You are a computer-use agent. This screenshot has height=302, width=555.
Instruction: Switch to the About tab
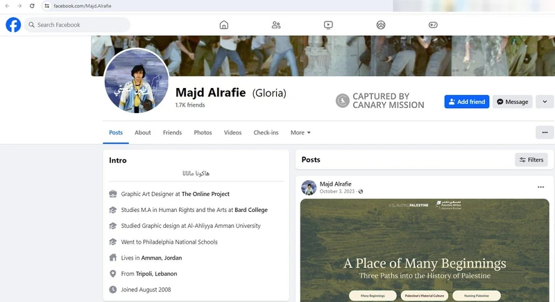click(143, 132)
